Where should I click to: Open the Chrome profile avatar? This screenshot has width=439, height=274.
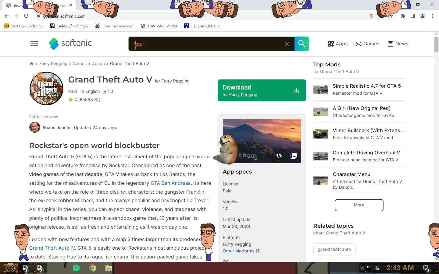tap(422, 16)
